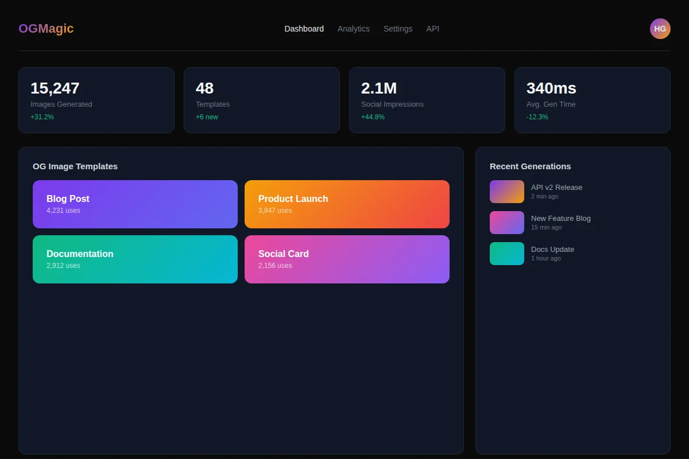Open the New Feature Blog thumbnail
Viewport: 689px width, 459px height.
506,223
